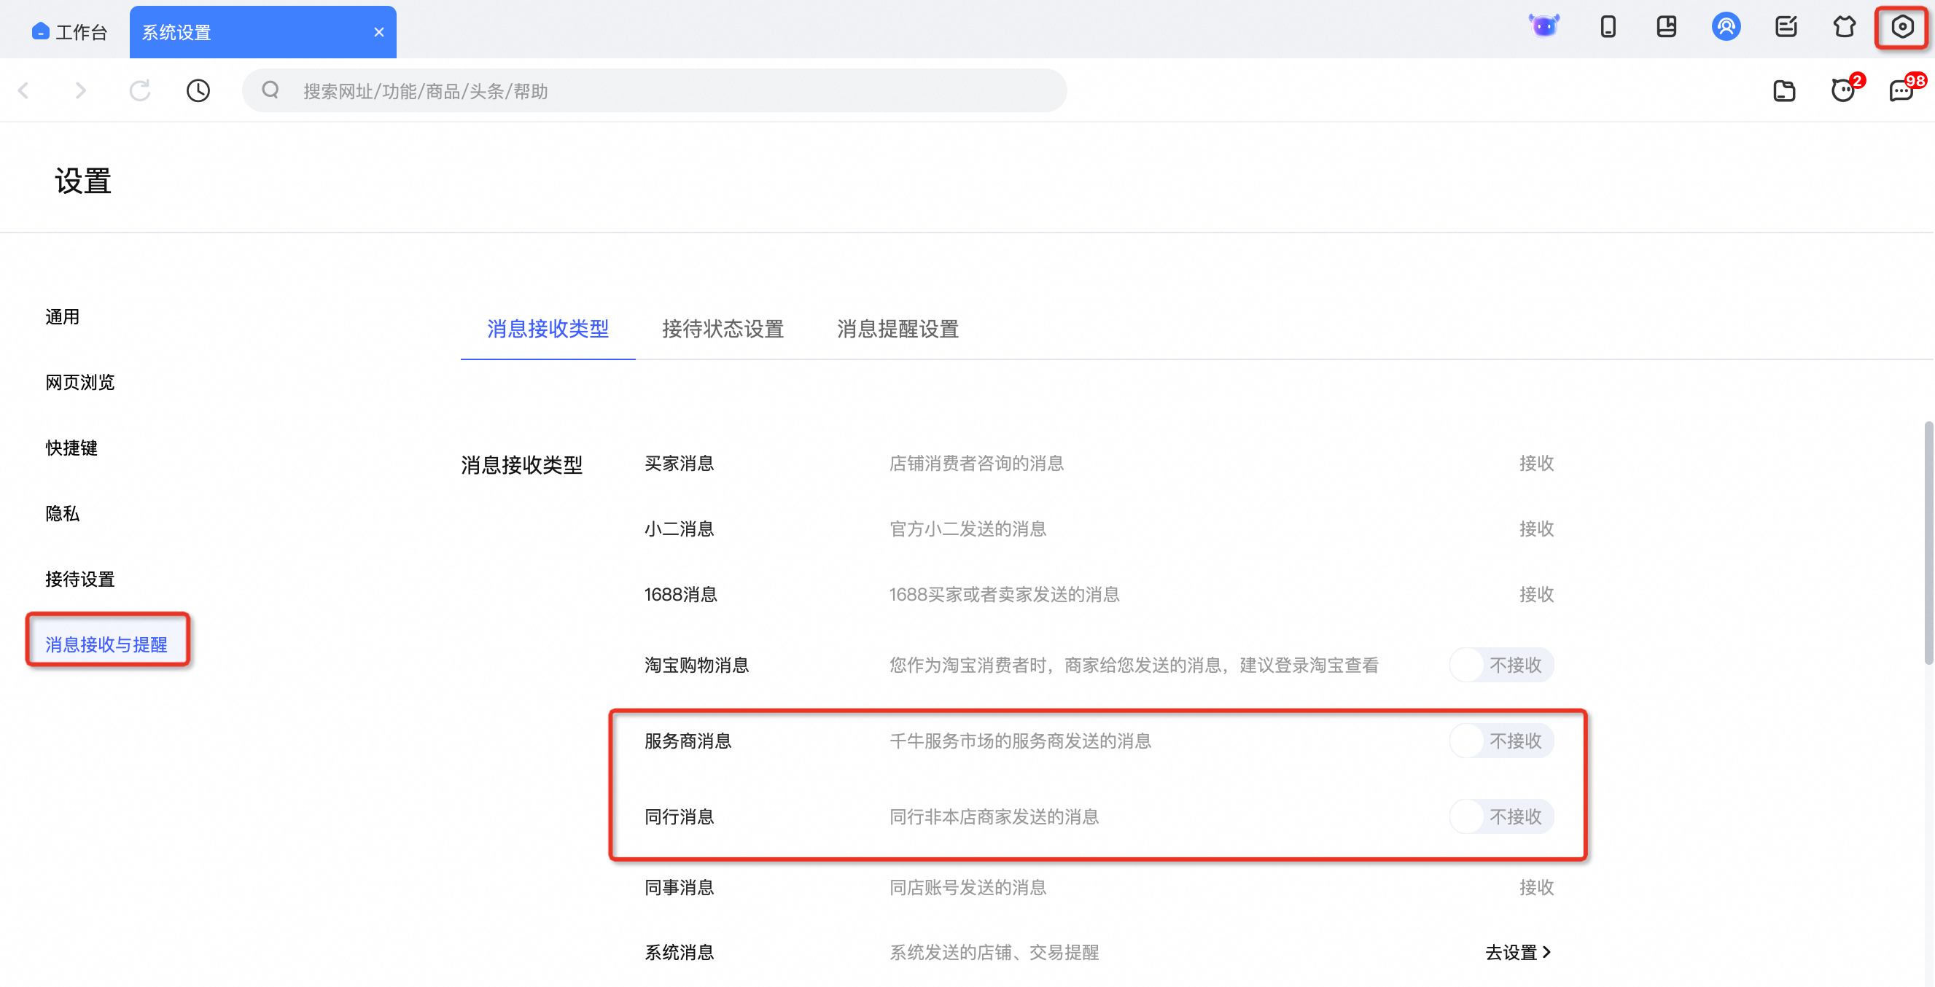Select 消息接收与提醒 in sidebar
The width and height of the screenshot is (1935, 987).
pyautogui.click(x=106, y=644)
